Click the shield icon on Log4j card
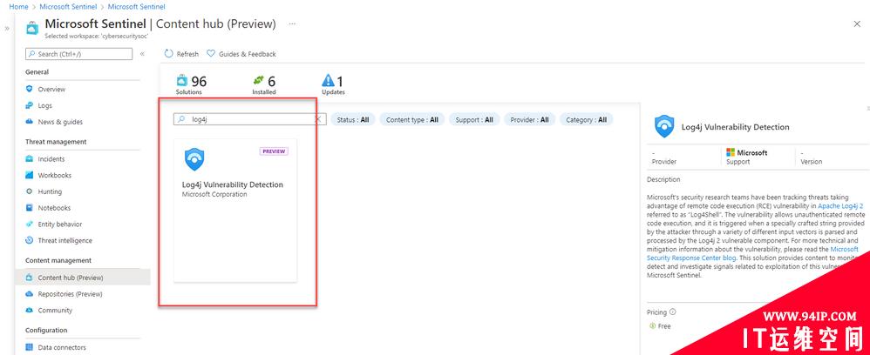870x355 pixels. pyautogui.click(x=194, y=159)
